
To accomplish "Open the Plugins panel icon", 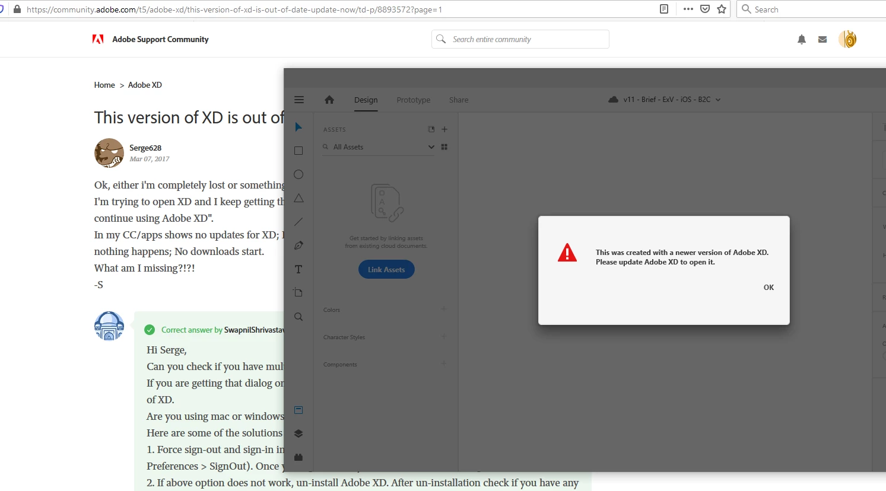I will click(298, 457).
